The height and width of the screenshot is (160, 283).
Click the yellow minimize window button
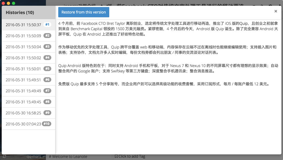(x=8, y=3)
